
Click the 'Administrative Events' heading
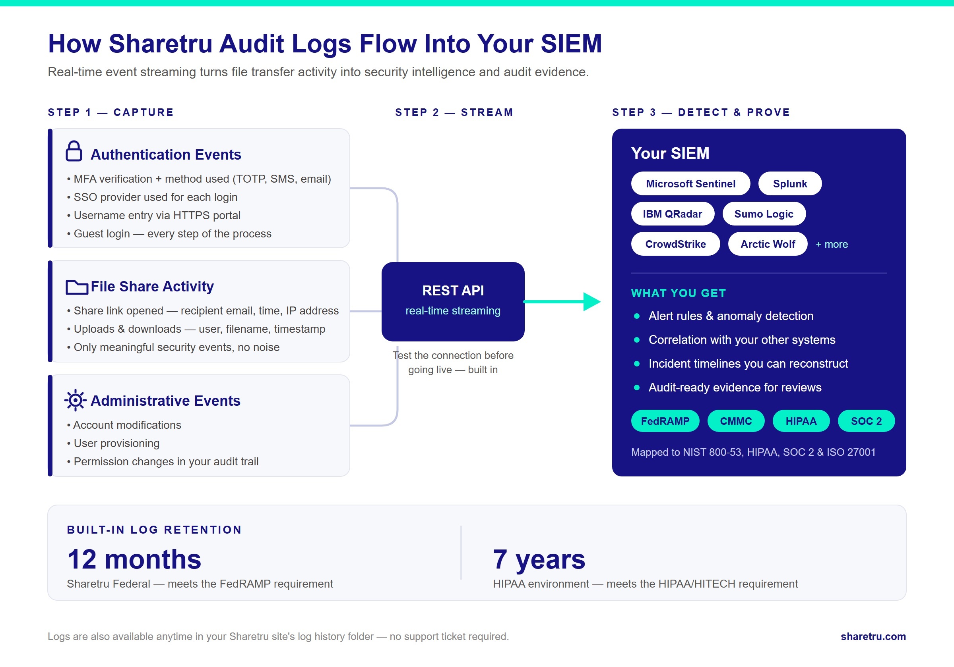165,401
